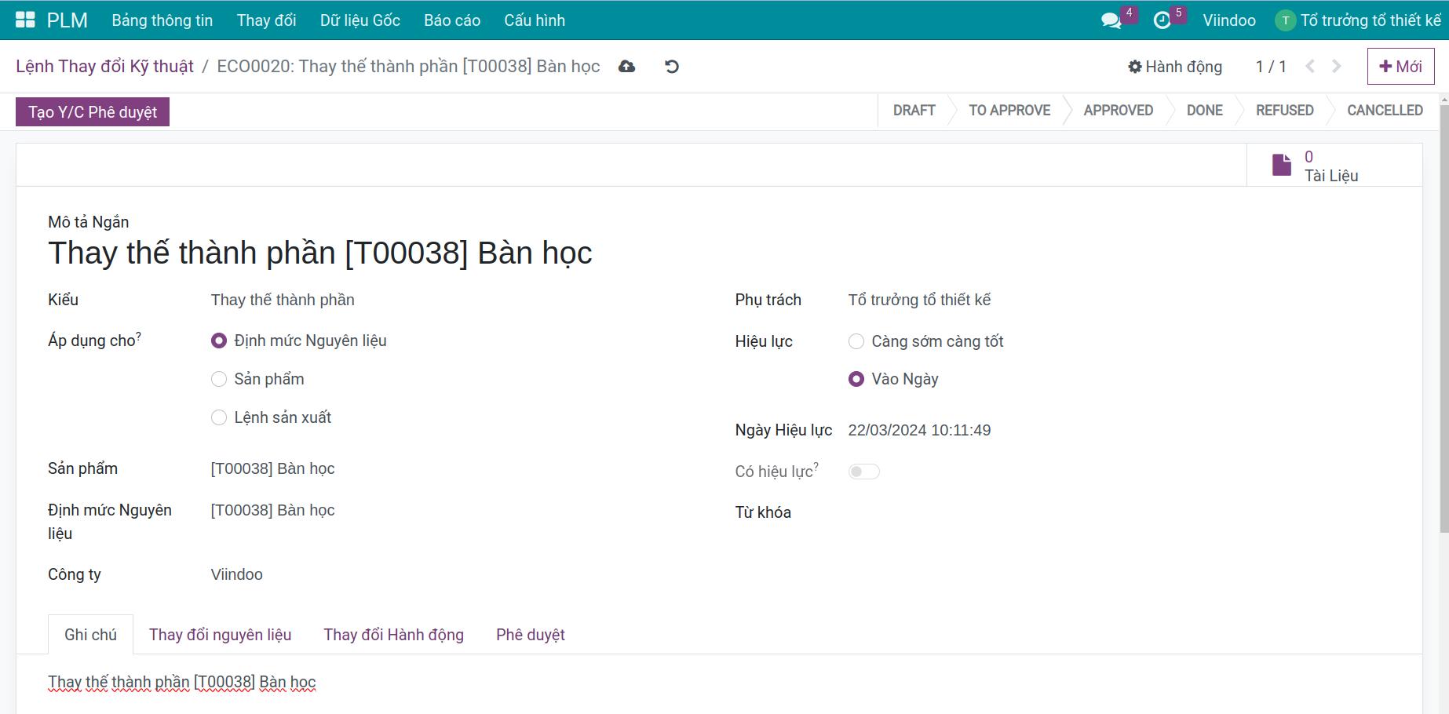Screen dimensions: 1449x714
Task: Select Định mức Nguyên liệu radio option
Action: click(219, 341)
